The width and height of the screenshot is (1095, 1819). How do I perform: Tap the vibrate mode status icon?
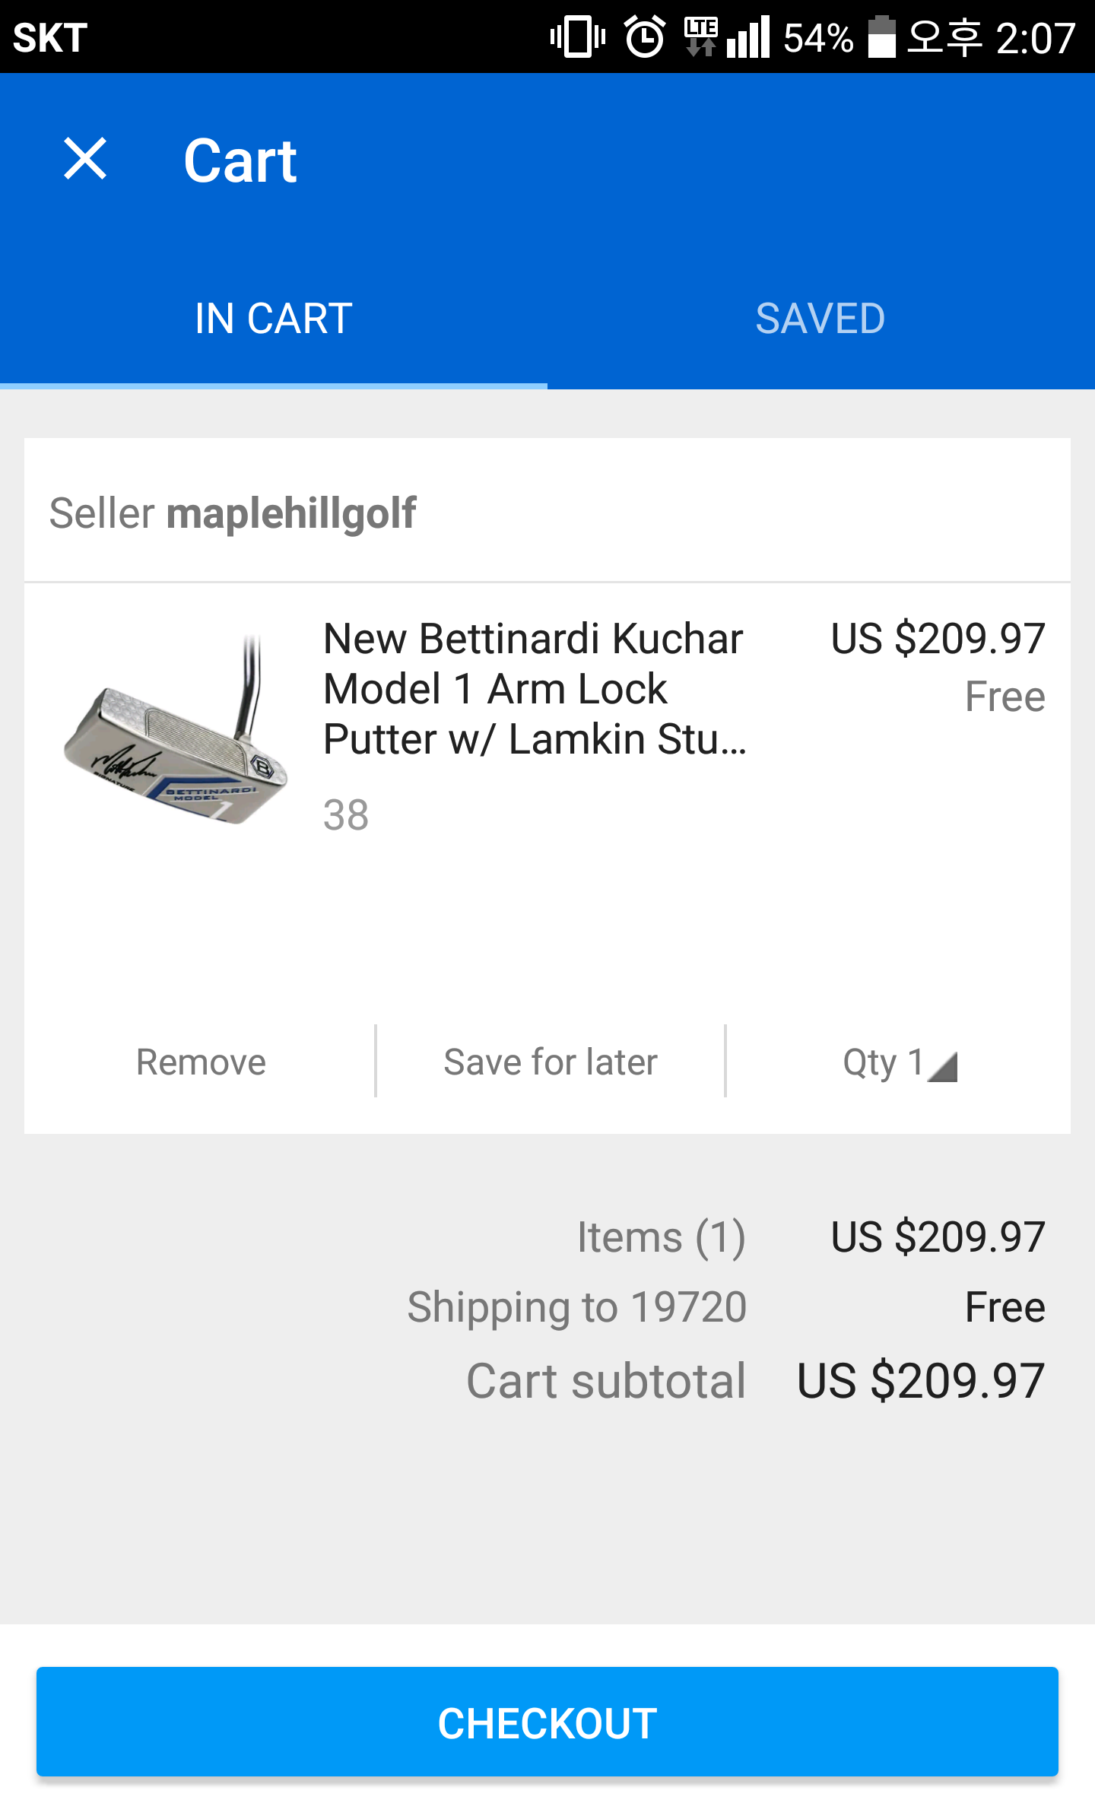click(578, 37)
